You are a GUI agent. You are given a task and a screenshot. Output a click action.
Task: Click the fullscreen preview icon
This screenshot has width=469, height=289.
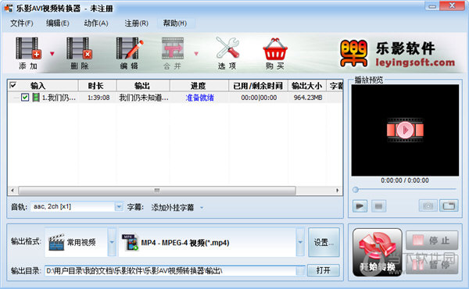[x=449, y=206]
